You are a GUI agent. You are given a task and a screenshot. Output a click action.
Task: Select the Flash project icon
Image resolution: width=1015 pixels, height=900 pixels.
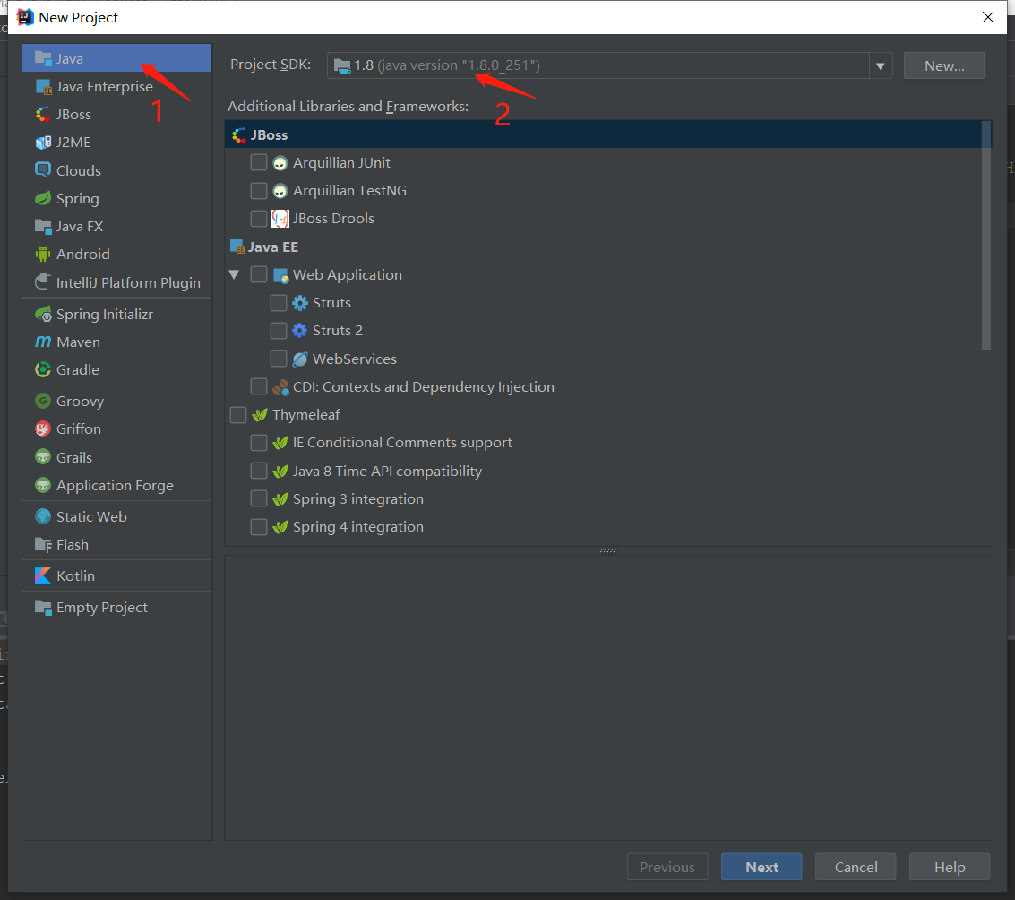point(43,545)
